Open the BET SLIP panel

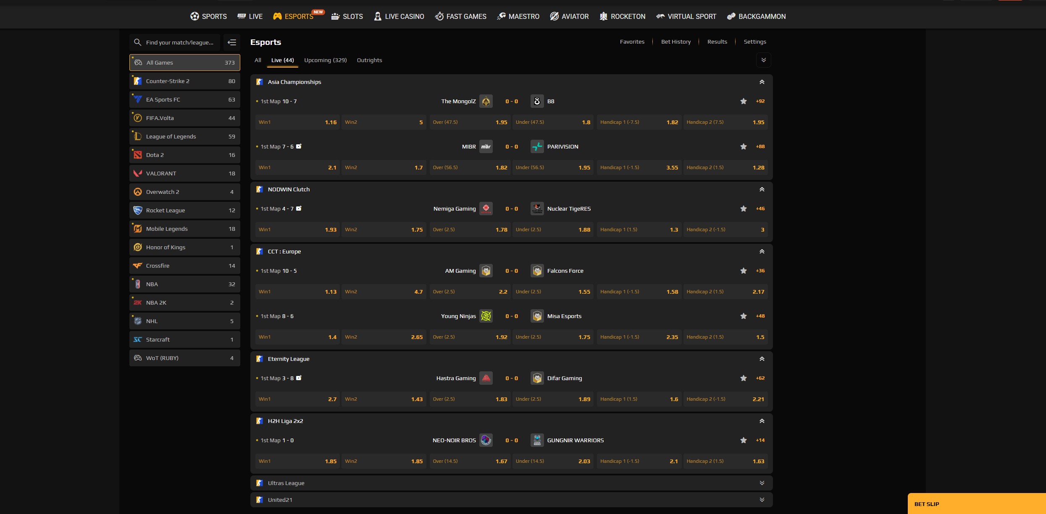(x=977, y=504)
